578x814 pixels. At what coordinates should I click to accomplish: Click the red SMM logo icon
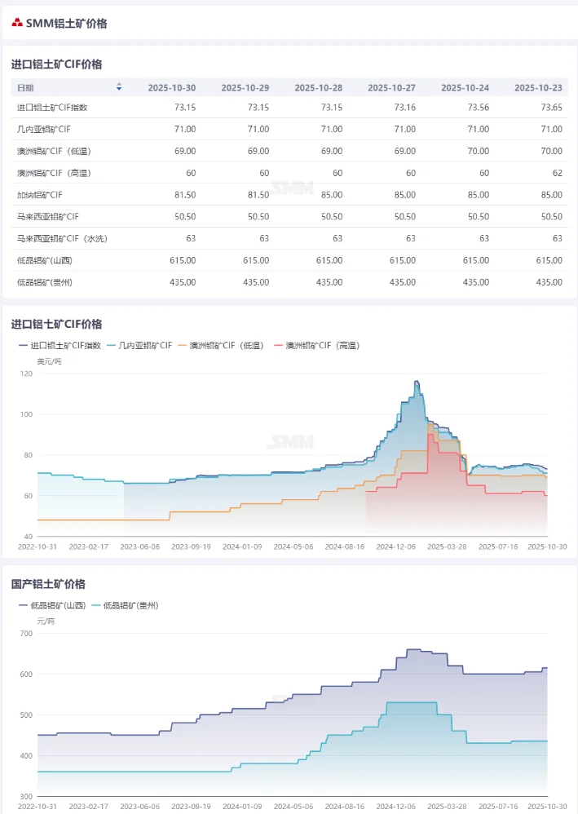(17, 23)
